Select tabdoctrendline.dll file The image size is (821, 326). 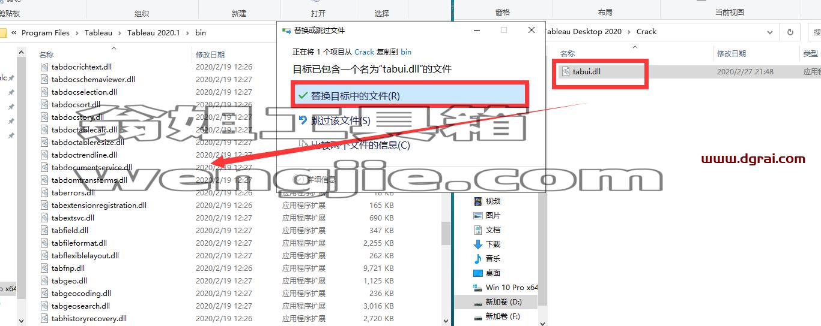pos(84,155)
